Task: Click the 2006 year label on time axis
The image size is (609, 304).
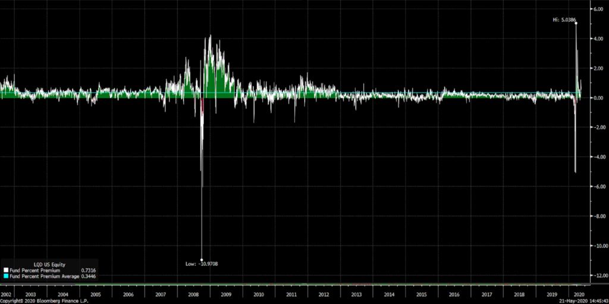Action: [128, 294]
